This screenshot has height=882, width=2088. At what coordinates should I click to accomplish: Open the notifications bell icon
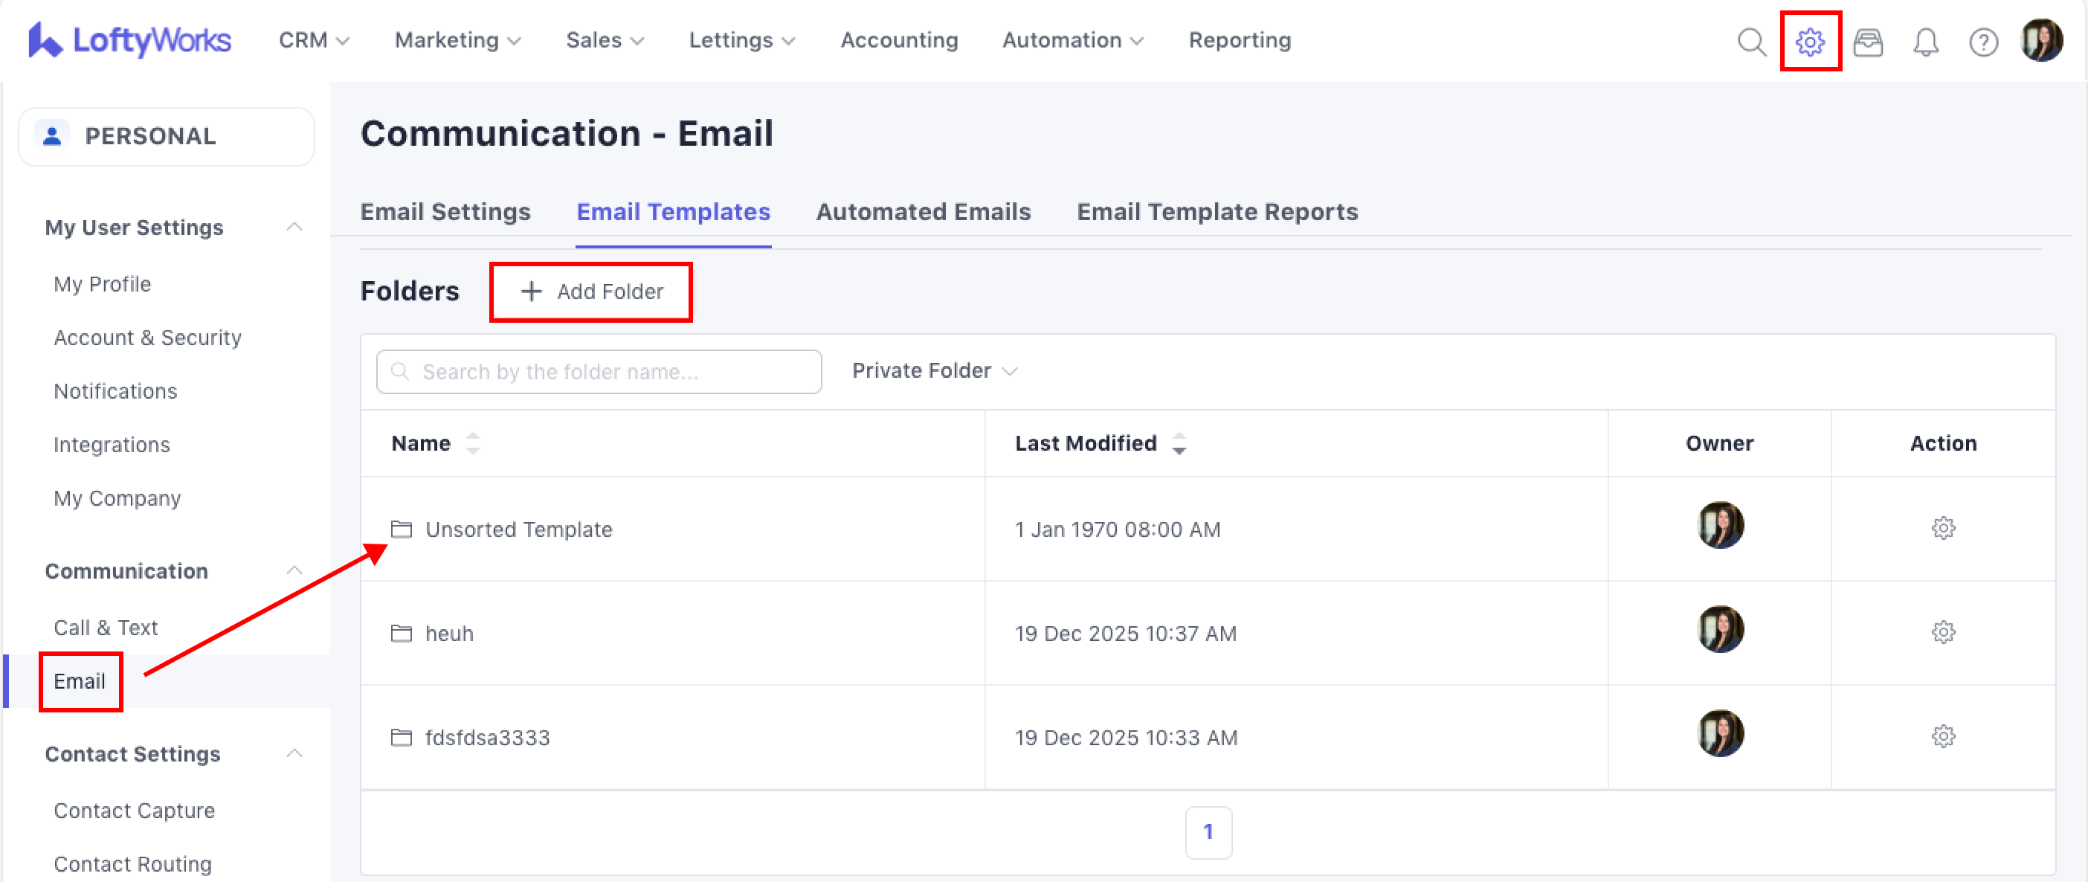1925,42
